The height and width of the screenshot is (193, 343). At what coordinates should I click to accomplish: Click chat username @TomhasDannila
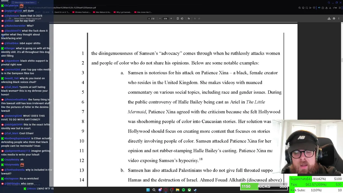click(x=14, y=170)
